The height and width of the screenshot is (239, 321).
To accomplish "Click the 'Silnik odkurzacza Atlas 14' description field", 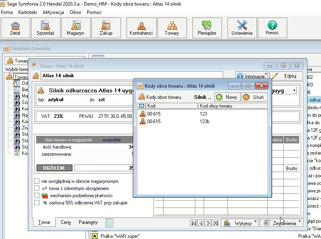I will (91, 90).
